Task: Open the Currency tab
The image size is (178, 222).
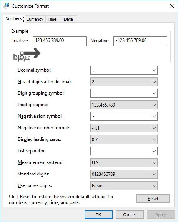Action: (x=35, y=19)
